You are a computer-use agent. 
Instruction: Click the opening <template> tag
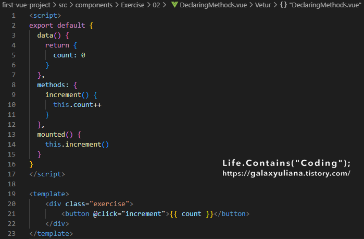(x=49, y=194)
